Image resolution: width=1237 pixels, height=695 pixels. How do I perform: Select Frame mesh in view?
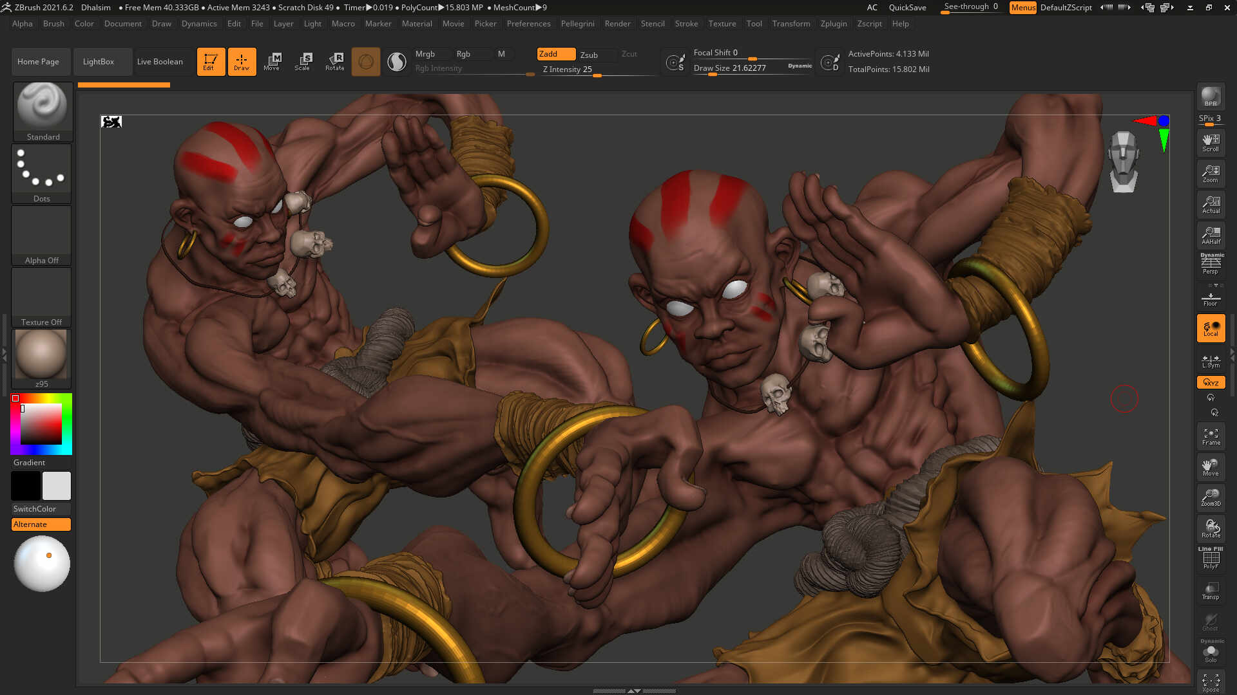coord(1211,436)
